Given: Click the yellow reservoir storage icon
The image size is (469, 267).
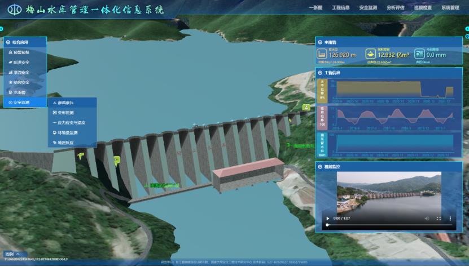Looking at the screenshot, I should click(370, 54).
